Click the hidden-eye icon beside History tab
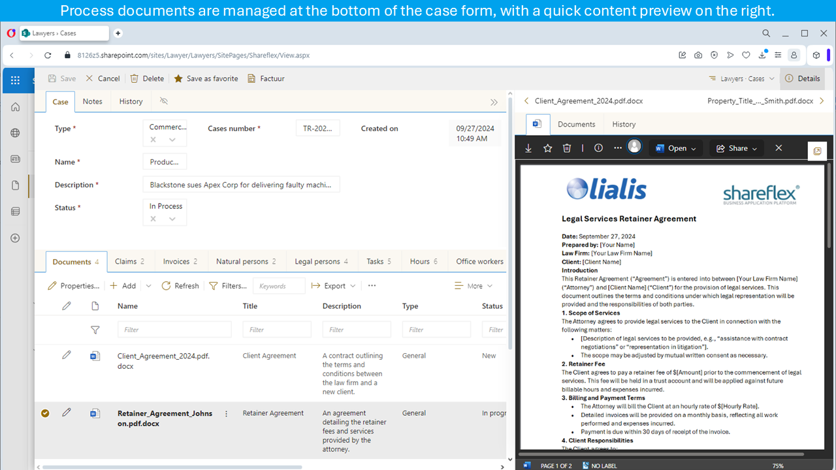Viewport: 836px width, 470px height. [164, 101]
